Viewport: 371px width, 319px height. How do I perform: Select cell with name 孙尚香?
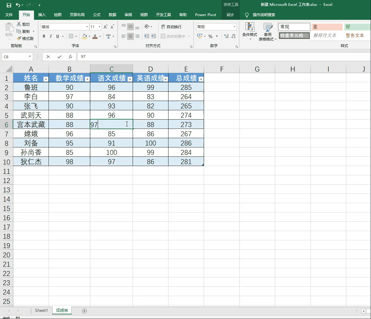pos(31,152)
